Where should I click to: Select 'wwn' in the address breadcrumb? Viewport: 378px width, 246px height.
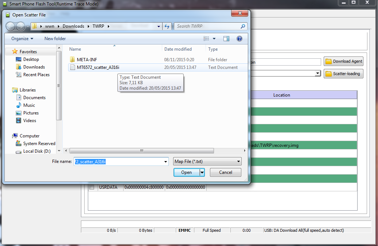coord(50,26)
